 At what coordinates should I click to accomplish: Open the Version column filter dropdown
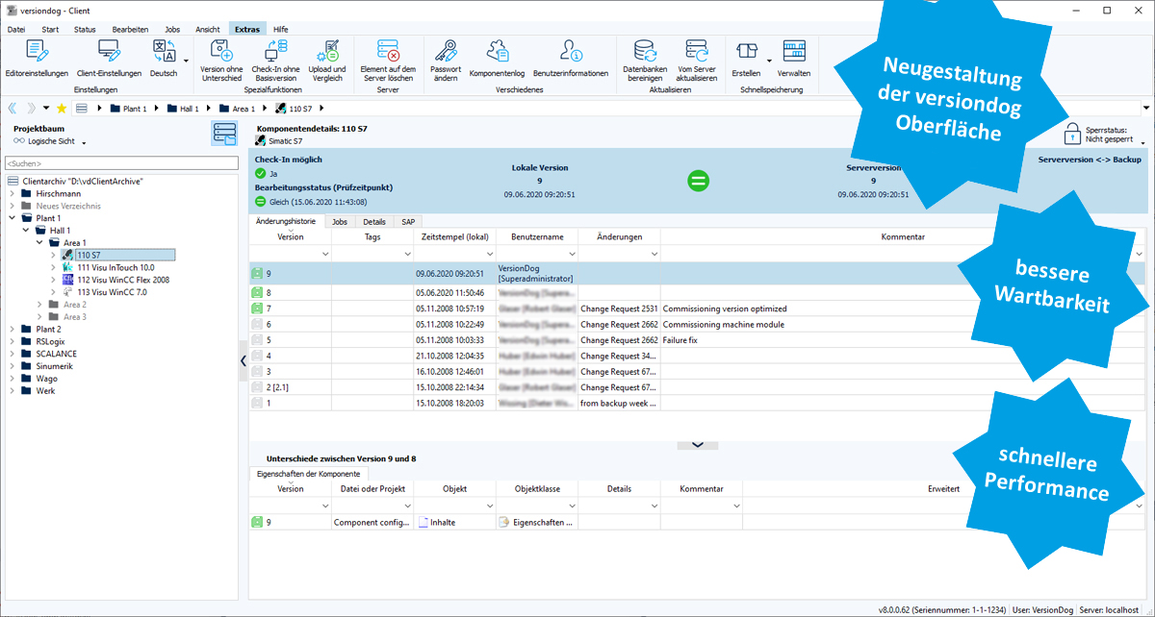click(x=324, y=254)
